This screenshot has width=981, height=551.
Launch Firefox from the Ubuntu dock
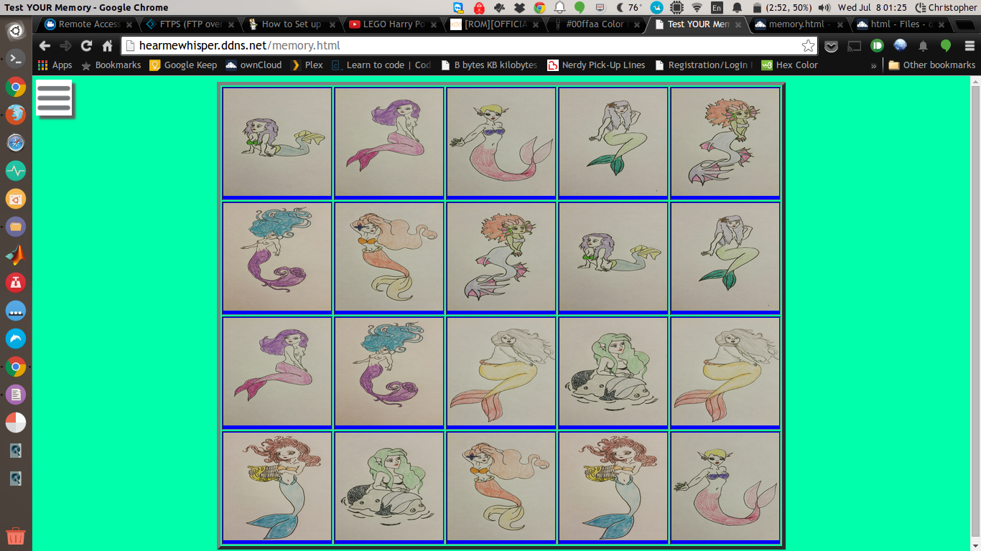pyautogui.click(x=16, y=115)
